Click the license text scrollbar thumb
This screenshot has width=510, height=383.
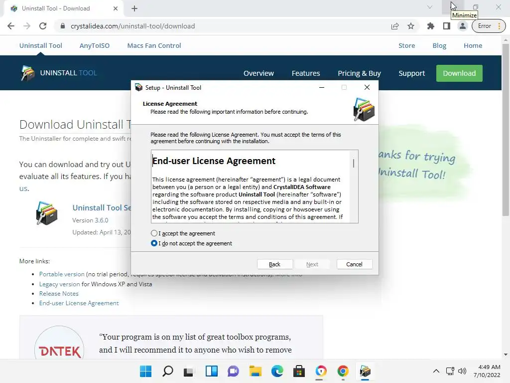click(354, 163)
